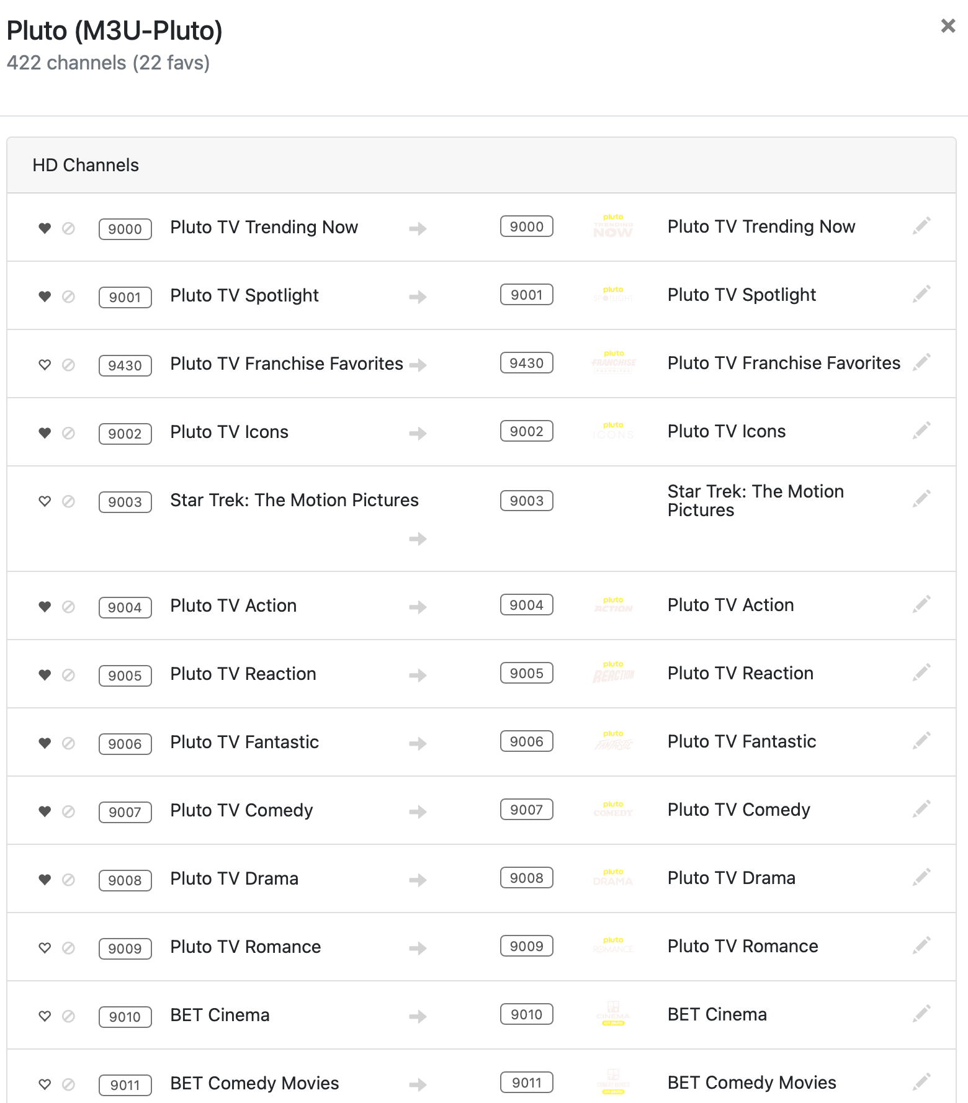Favorite Pluto TV Franchise Favorites heart
Screen dimensions: 968x1103
coord(45,365)
